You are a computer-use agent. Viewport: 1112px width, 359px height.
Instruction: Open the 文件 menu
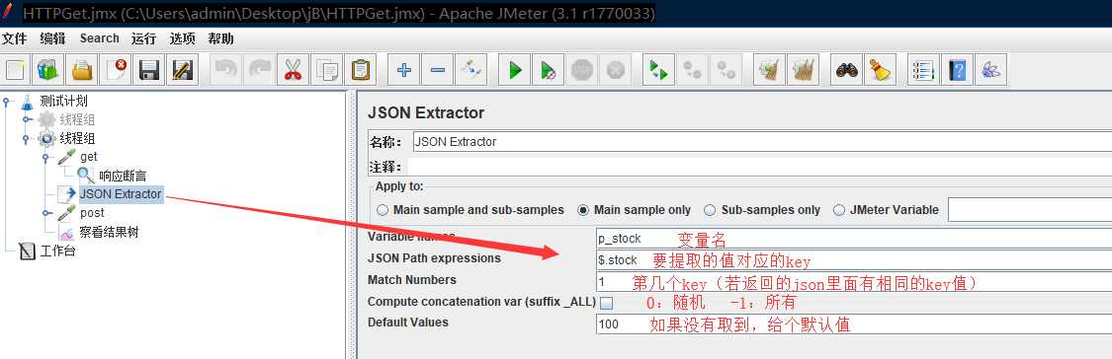coord(14,38)
